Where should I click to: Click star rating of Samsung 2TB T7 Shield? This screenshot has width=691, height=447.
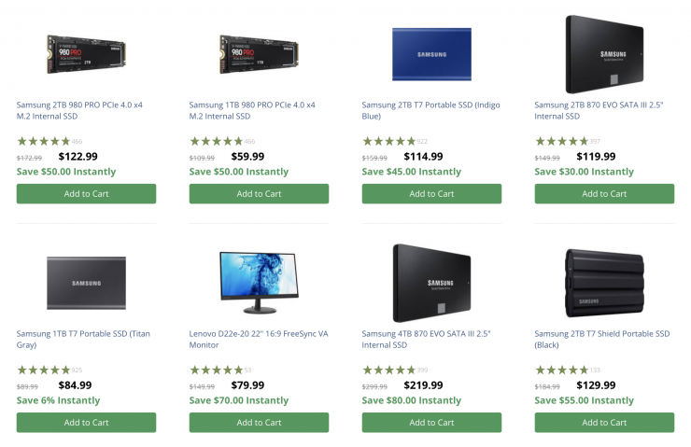coord(560,370)
